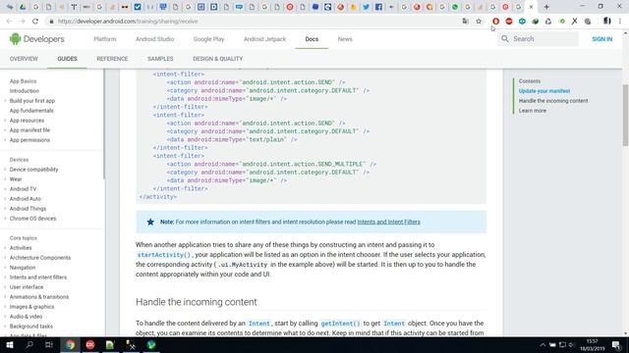Click the Search docs field

(x=538, y=39)
